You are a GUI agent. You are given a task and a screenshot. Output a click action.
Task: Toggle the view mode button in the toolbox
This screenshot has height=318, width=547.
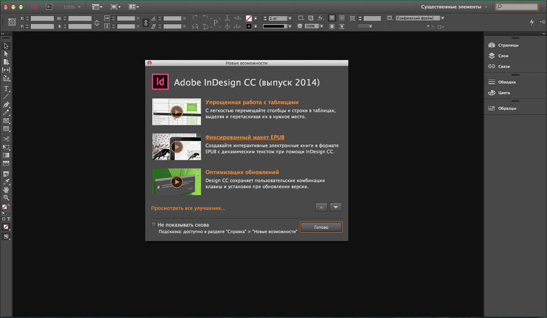tap(6, 237)
